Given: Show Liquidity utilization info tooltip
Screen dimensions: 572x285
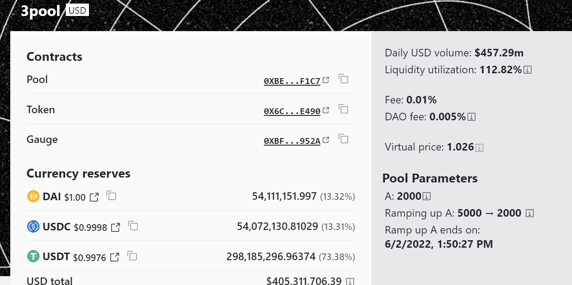Looking at the screenshot, I should click(528, 70).
